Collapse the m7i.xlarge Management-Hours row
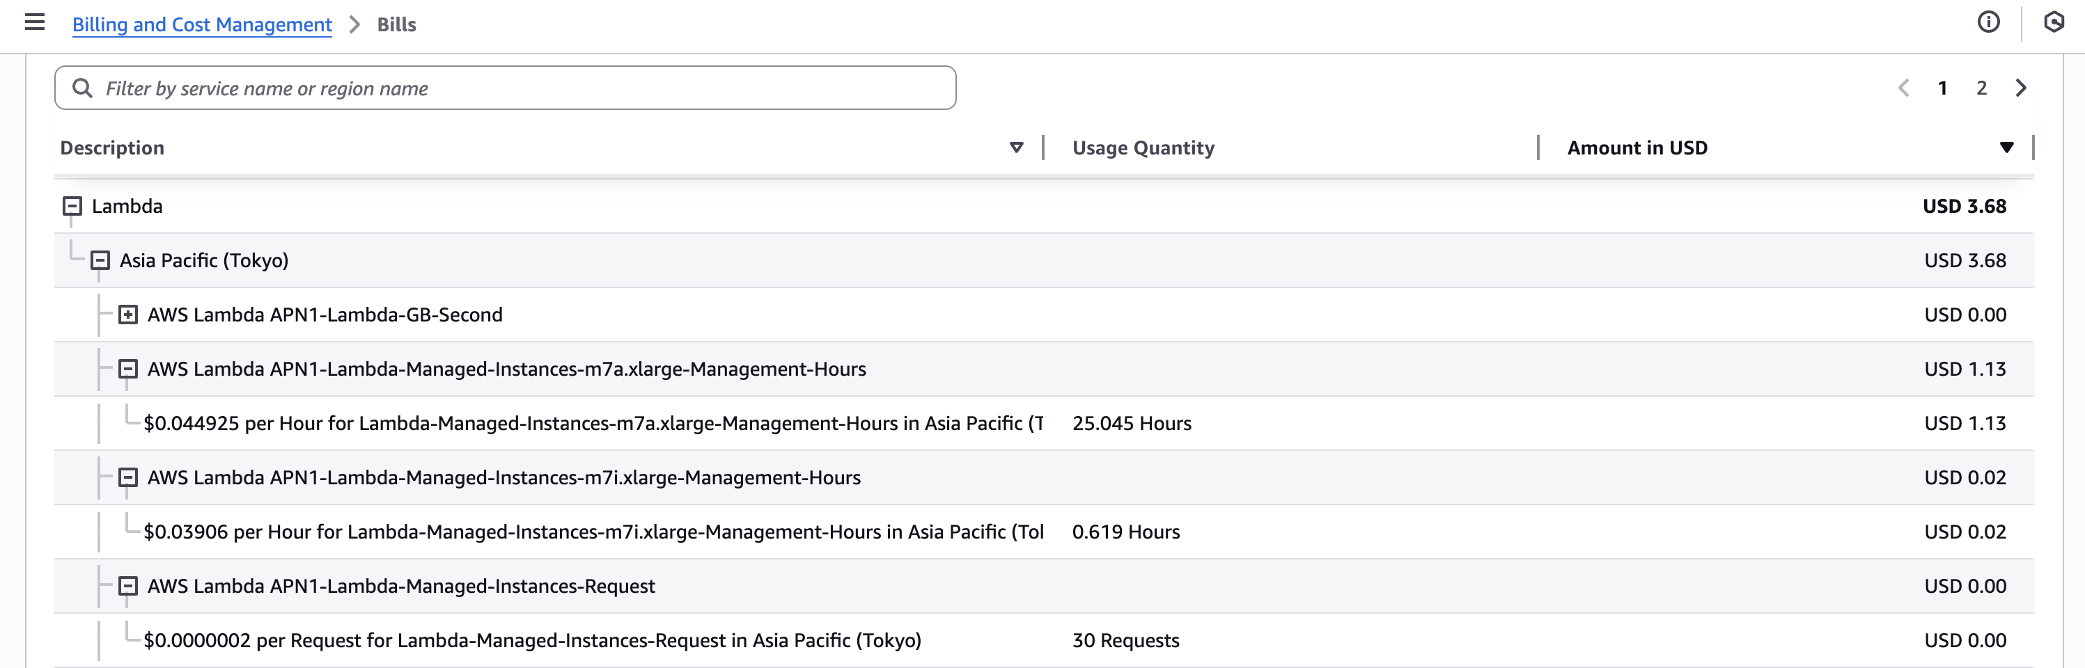 tap(128, 477)
